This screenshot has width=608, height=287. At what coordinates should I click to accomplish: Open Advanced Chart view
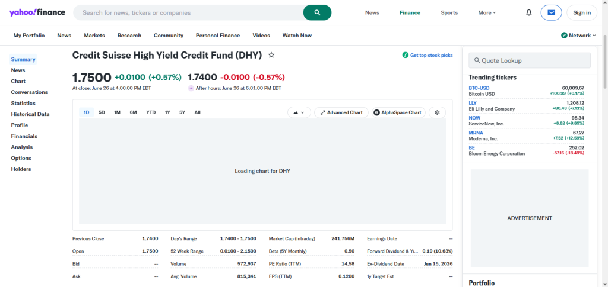[x=341, y=112]
